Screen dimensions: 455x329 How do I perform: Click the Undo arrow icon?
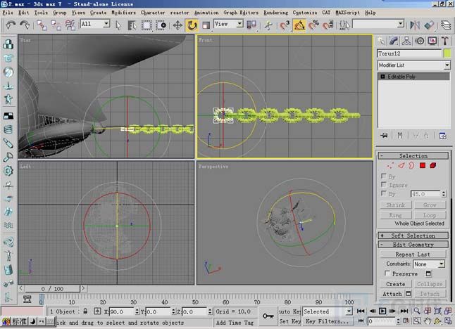[x=11, y=25]
